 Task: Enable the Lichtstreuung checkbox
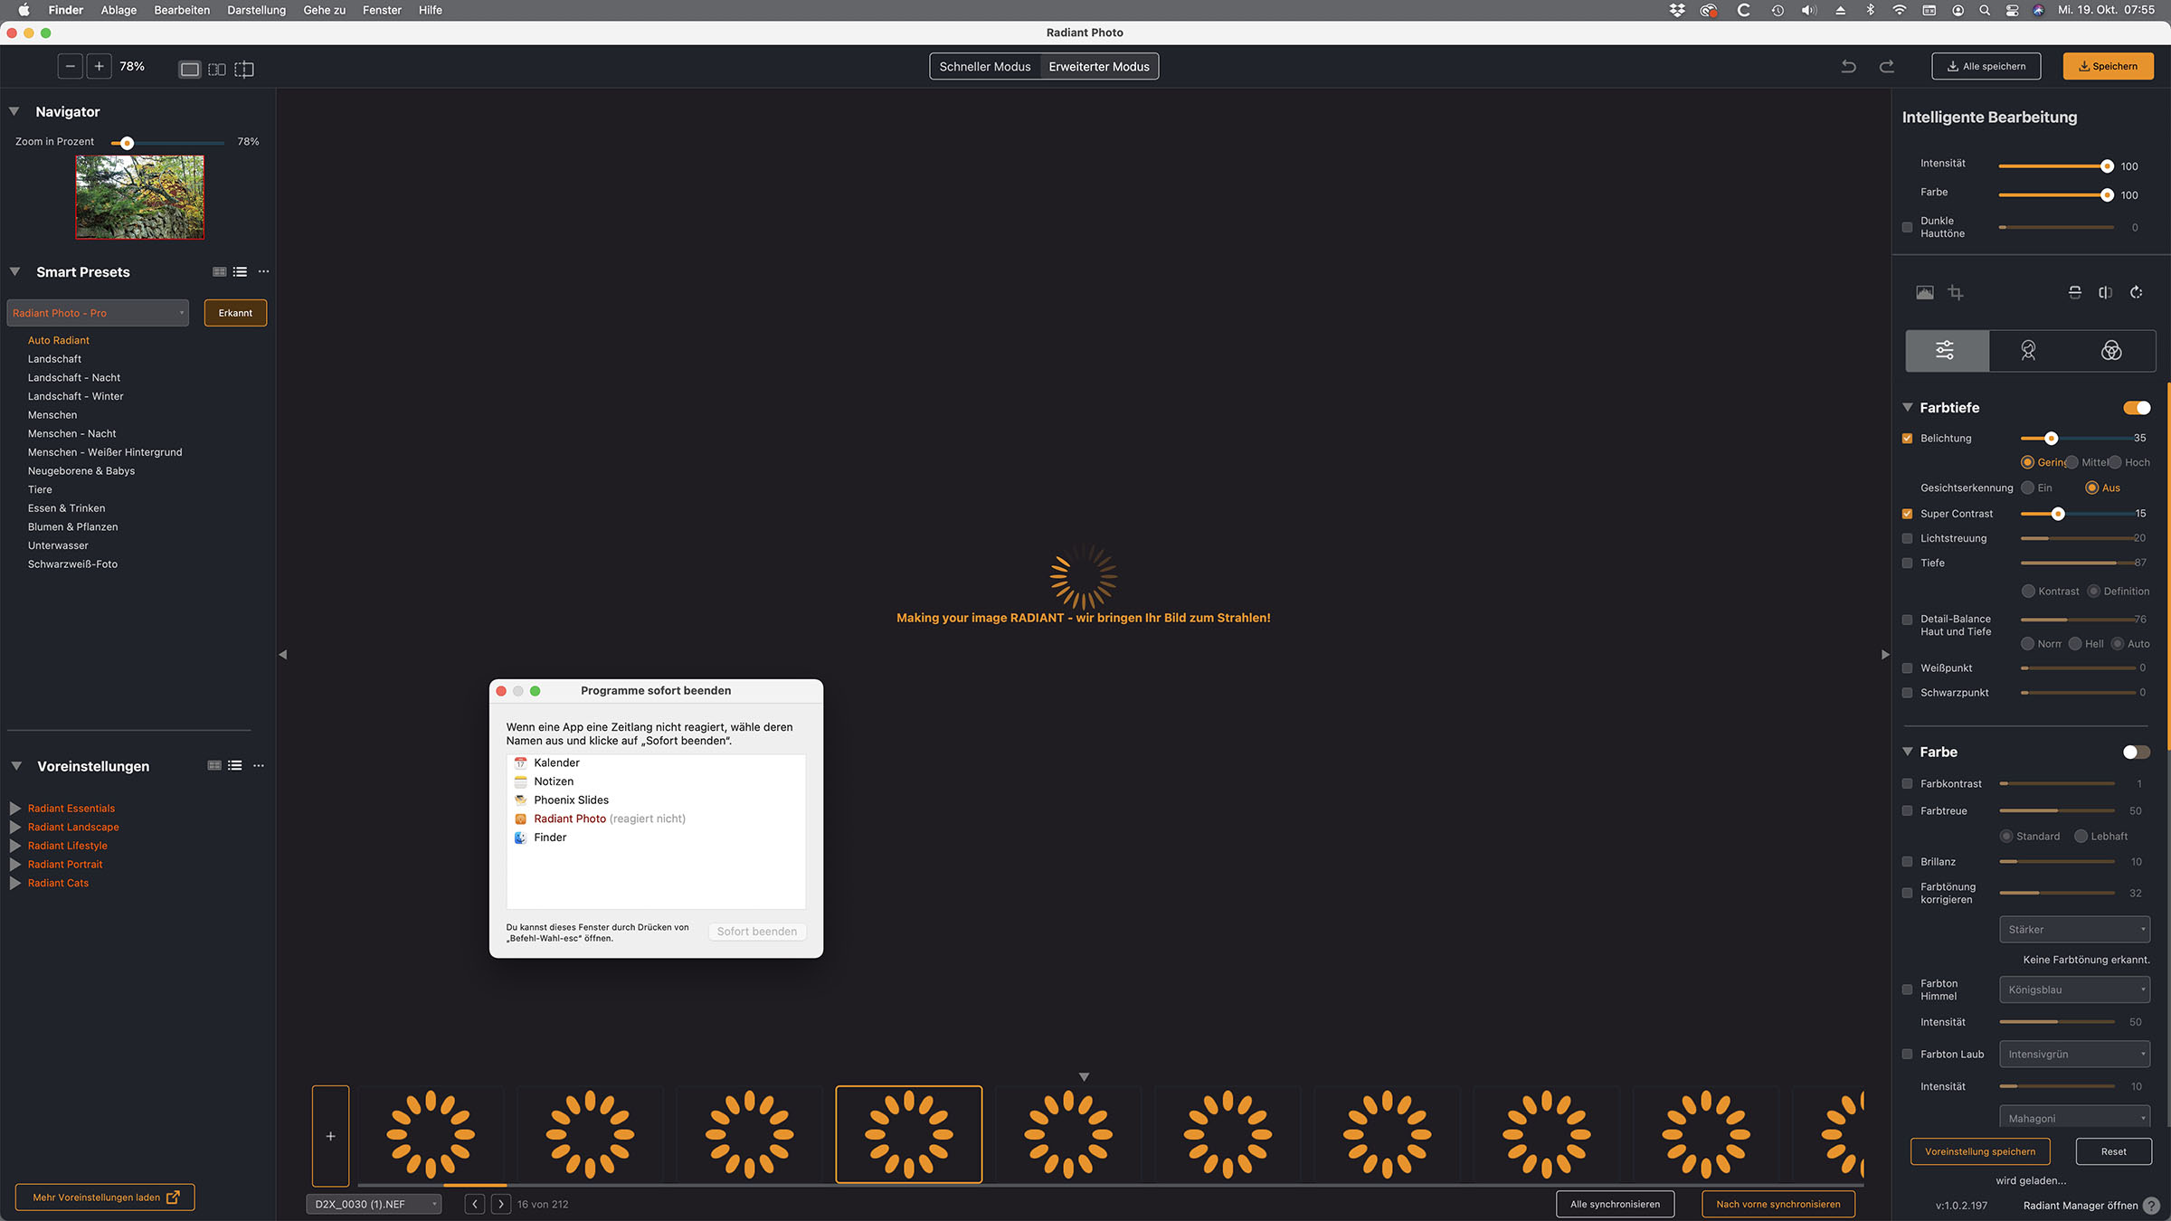pos(1908,538)
